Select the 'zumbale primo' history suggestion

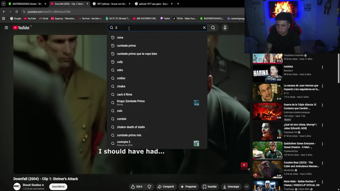(157, 46)
